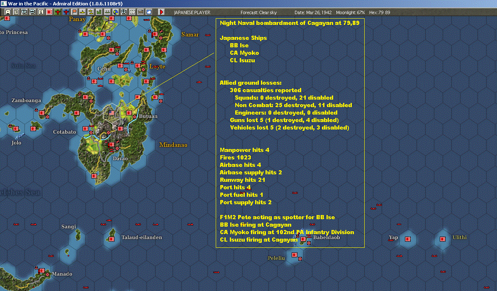Click the double yellow ships toolbar icon

tap(91, 12)
